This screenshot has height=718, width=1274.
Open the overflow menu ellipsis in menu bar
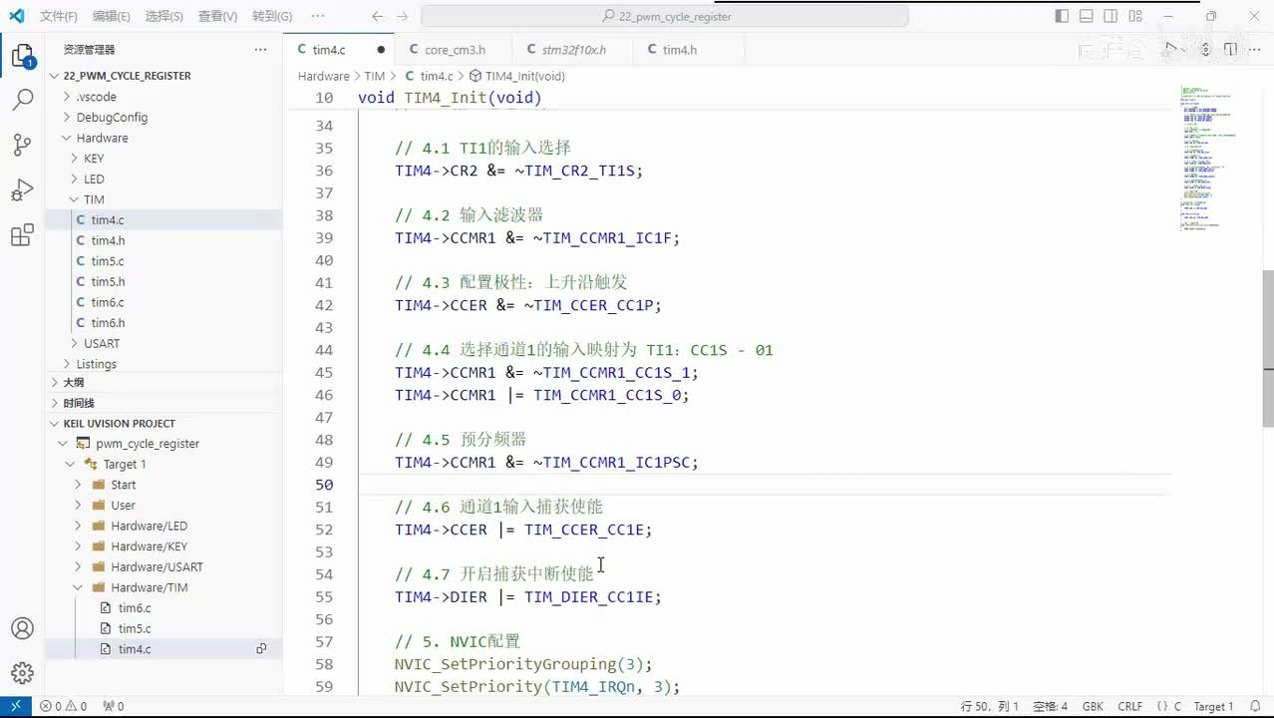(x=318, y=16)
